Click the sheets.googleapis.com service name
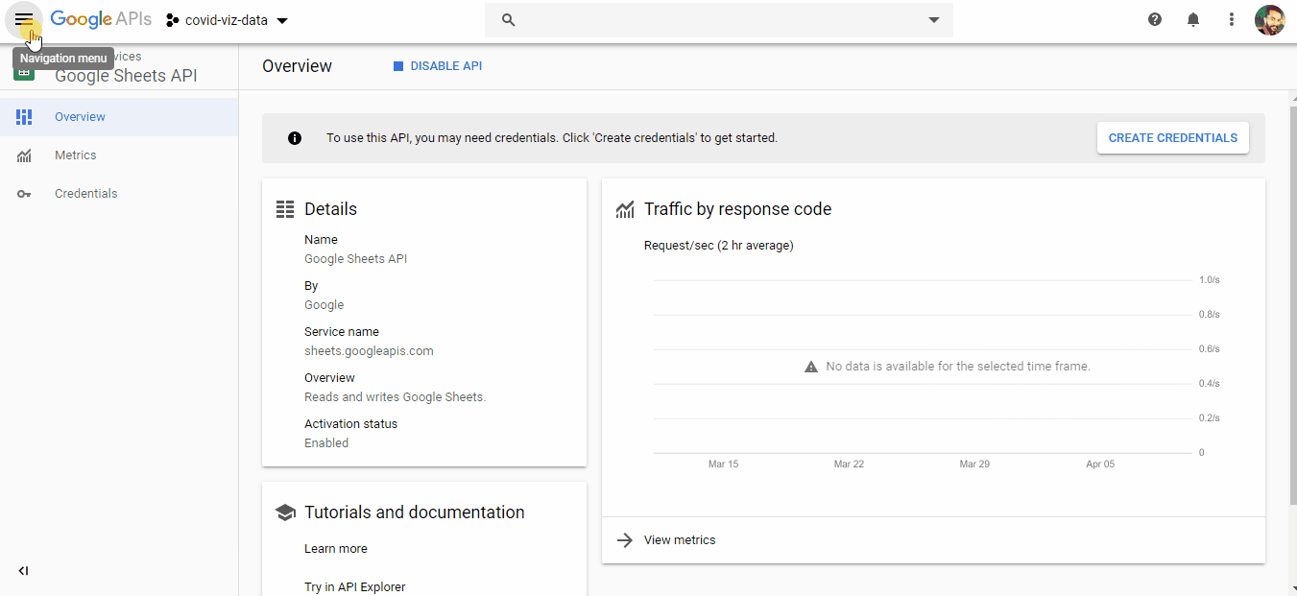 (x=369, y=351)
